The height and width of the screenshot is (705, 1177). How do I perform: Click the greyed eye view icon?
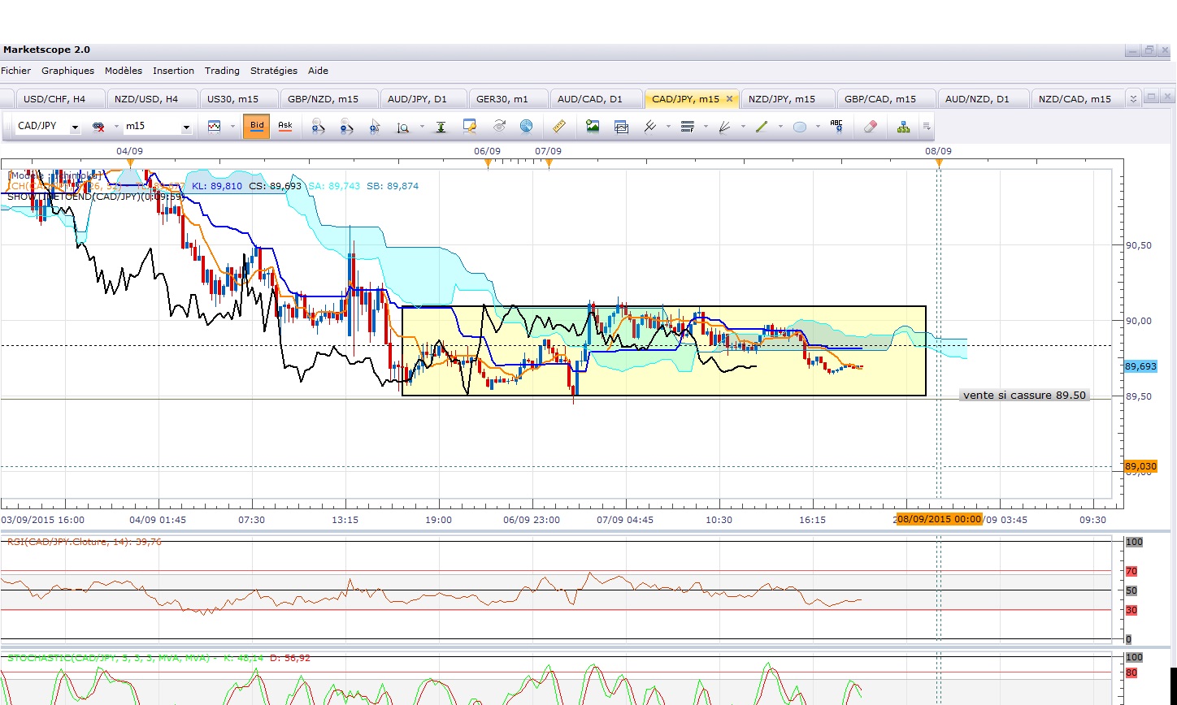click(499, 127)
